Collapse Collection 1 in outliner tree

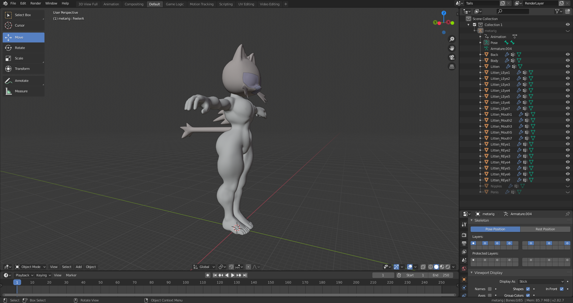pos(469,25)
